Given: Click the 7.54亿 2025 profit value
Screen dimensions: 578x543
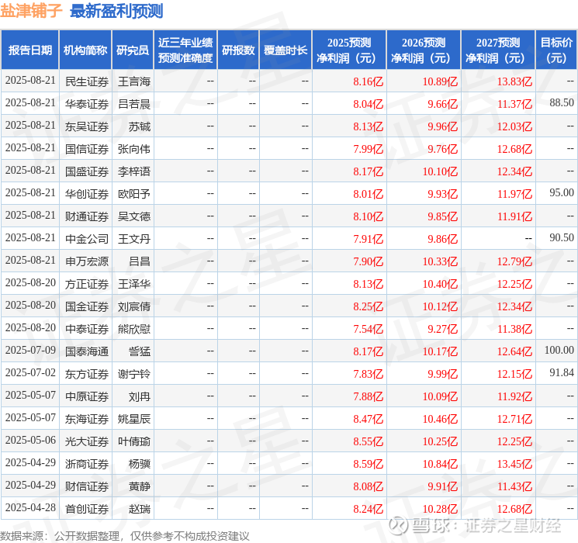Looking at the screenshot, I should tap(369, 329).
